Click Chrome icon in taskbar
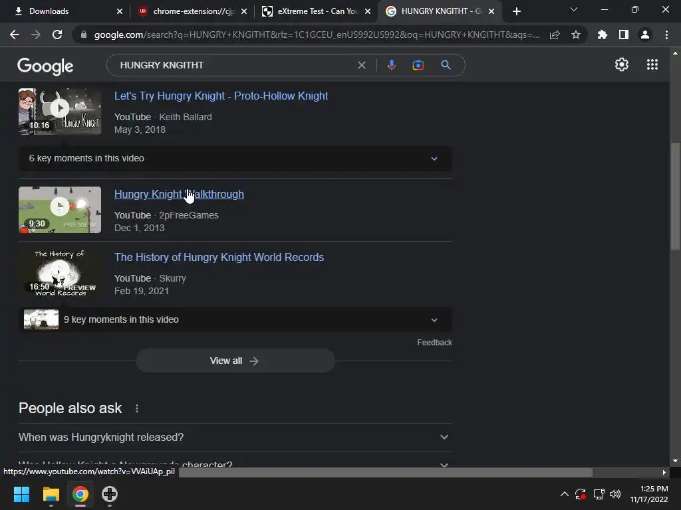The image size is (681, 510). point(80,494)
